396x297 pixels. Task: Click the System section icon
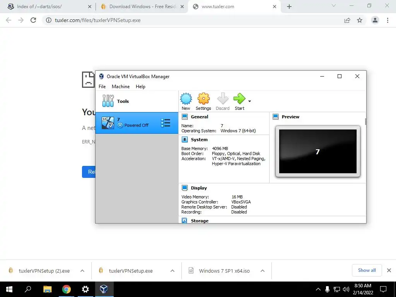[184, 139]
